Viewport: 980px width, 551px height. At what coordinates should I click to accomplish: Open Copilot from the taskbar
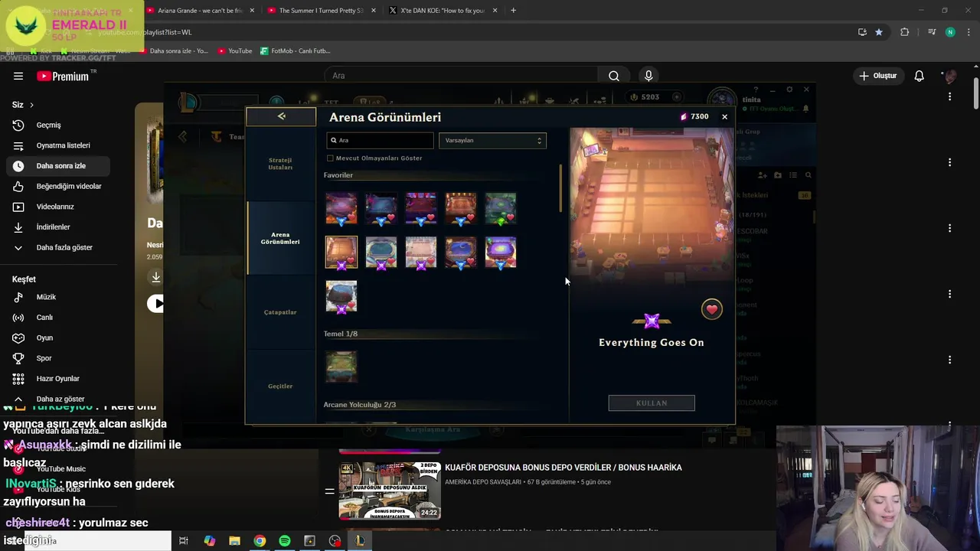tap(210, 541)
